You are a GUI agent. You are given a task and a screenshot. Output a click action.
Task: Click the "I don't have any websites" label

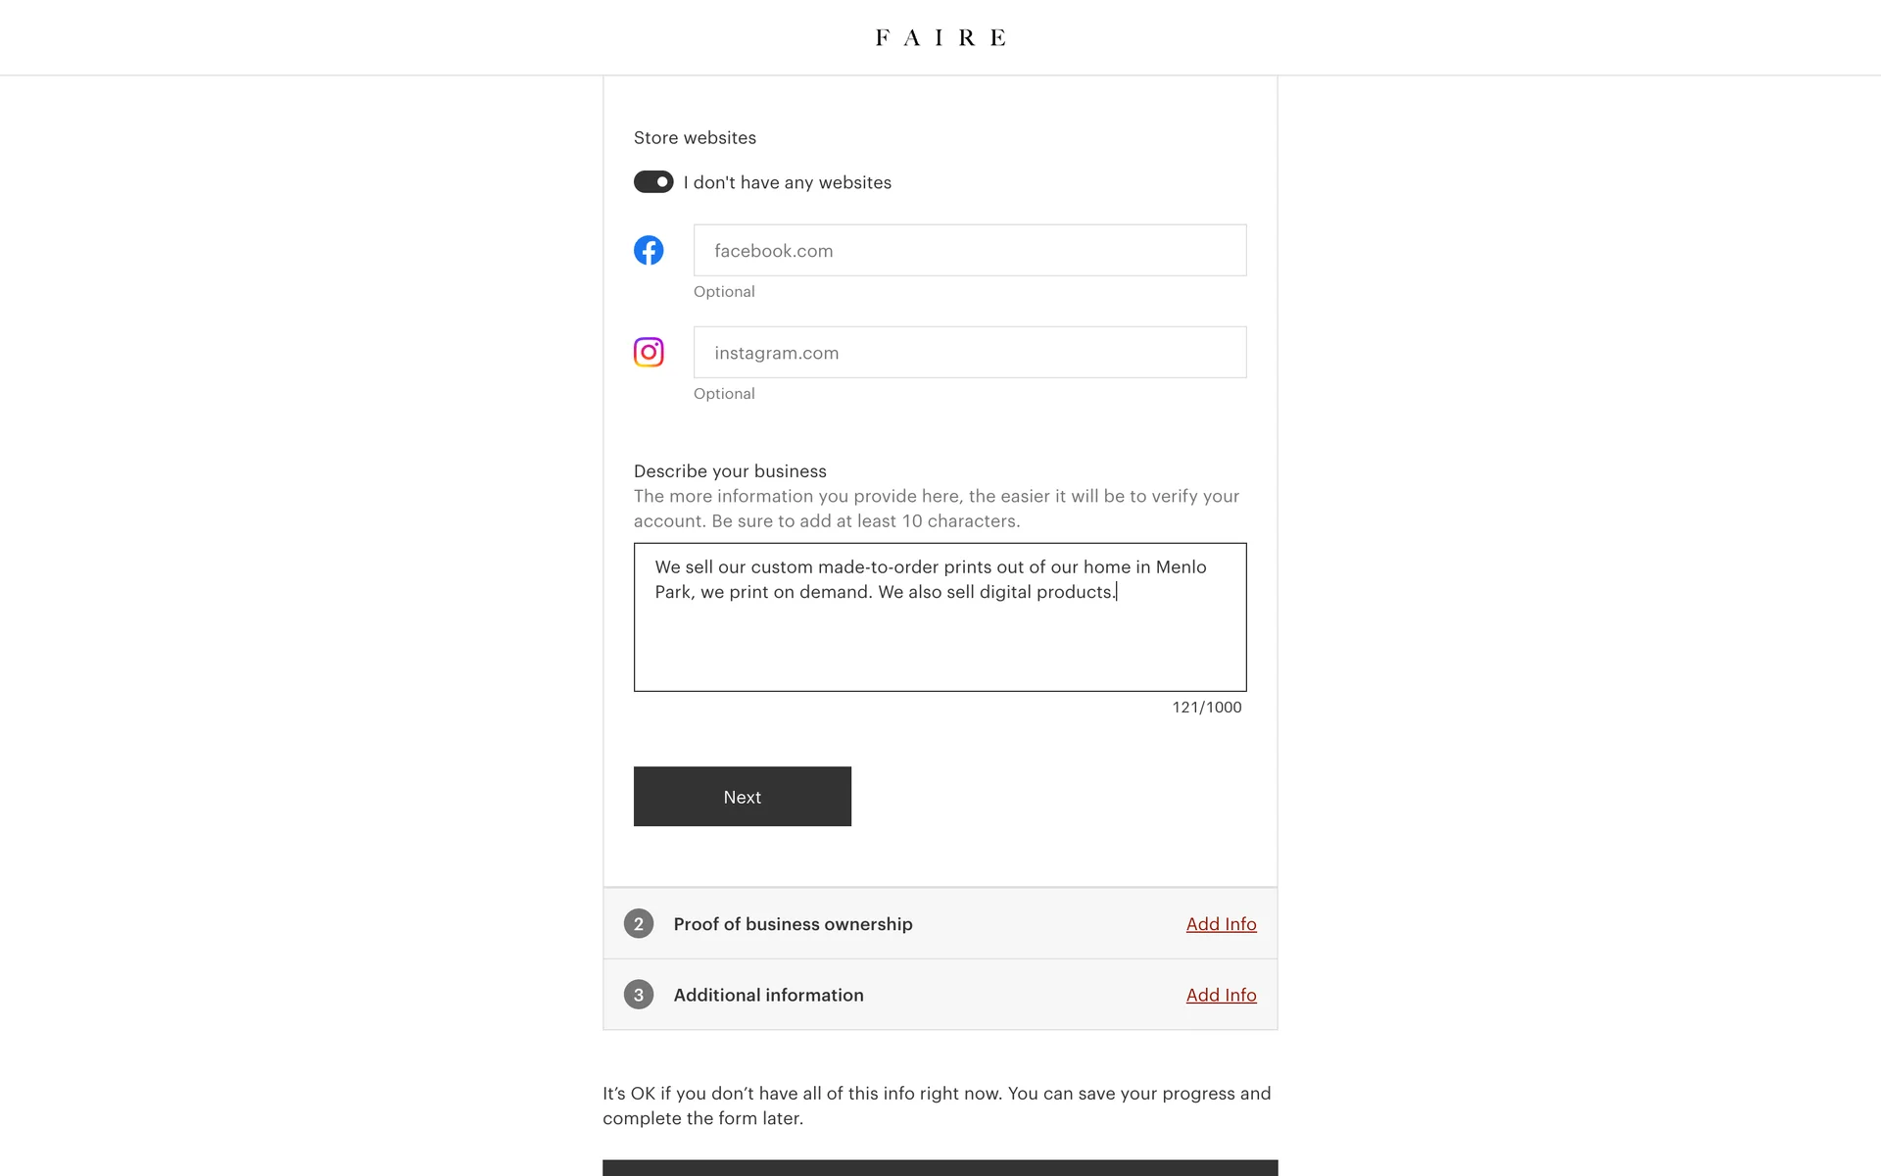click(788, 183)
